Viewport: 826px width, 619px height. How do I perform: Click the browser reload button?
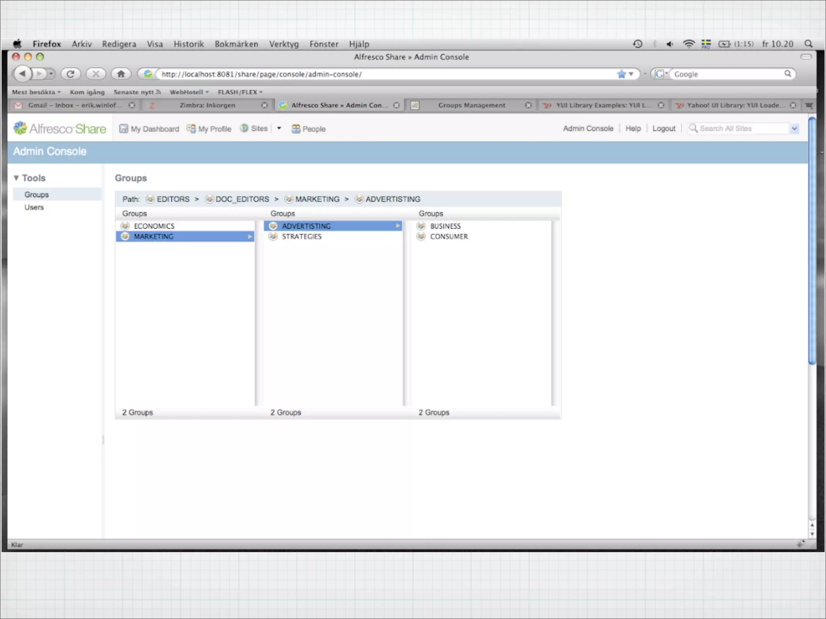coord(71,74)
